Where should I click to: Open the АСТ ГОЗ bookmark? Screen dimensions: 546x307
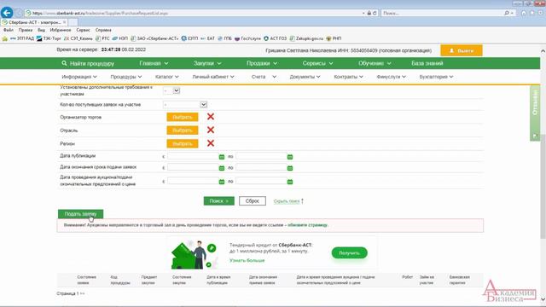275,38
